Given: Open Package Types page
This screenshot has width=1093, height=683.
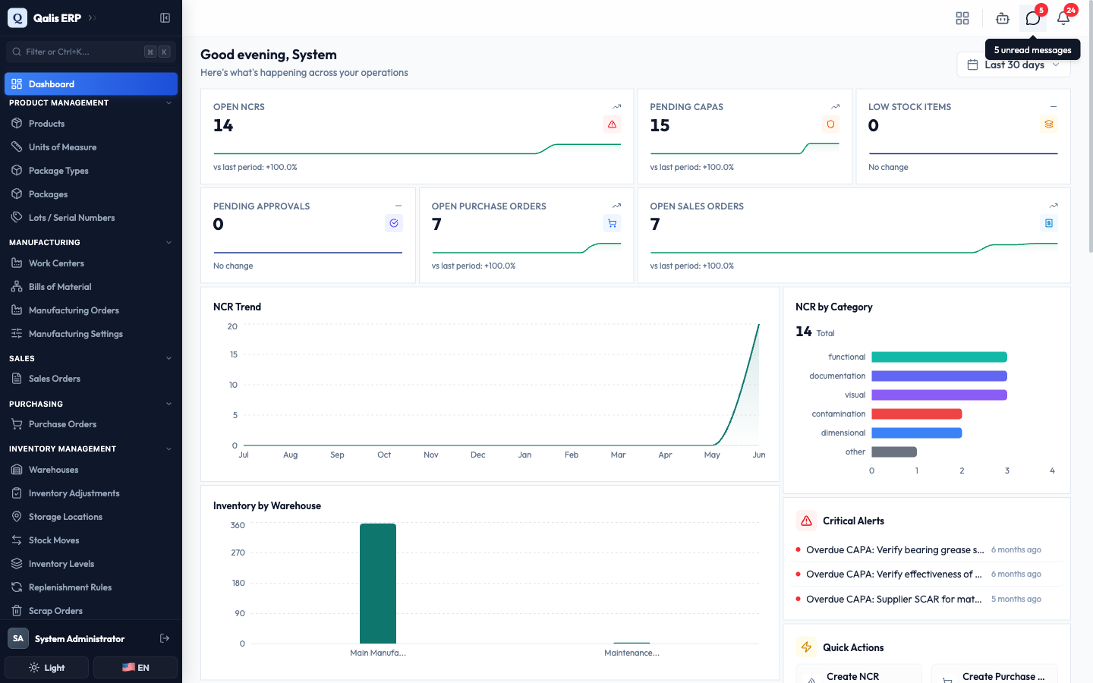Looking at the screenshot, I should pos(91,171).
